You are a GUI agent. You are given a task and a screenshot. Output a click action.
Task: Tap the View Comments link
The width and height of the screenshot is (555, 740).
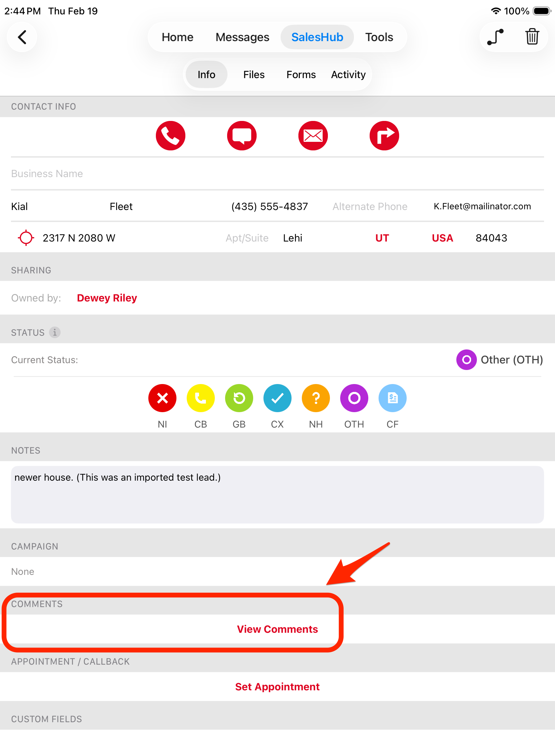277,629
